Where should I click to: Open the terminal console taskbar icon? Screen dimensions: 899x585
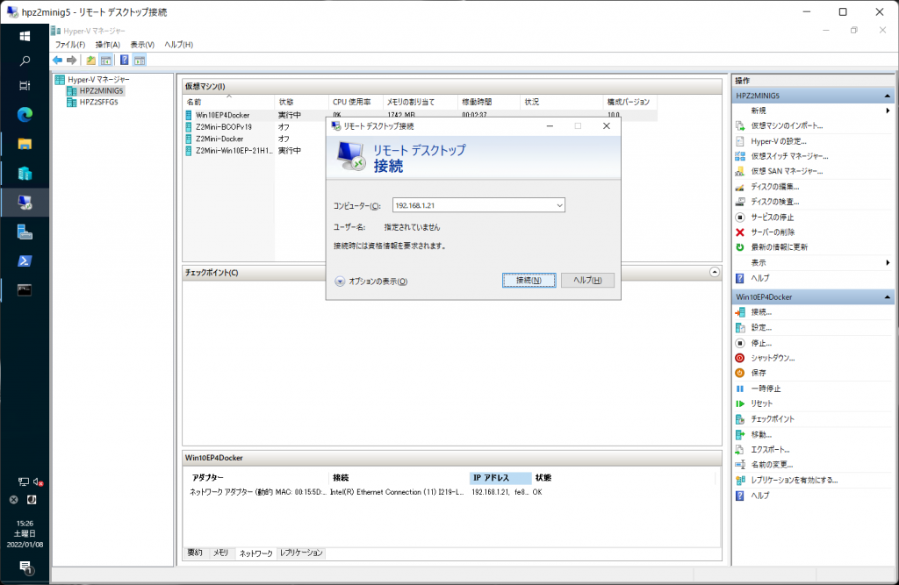25,290
